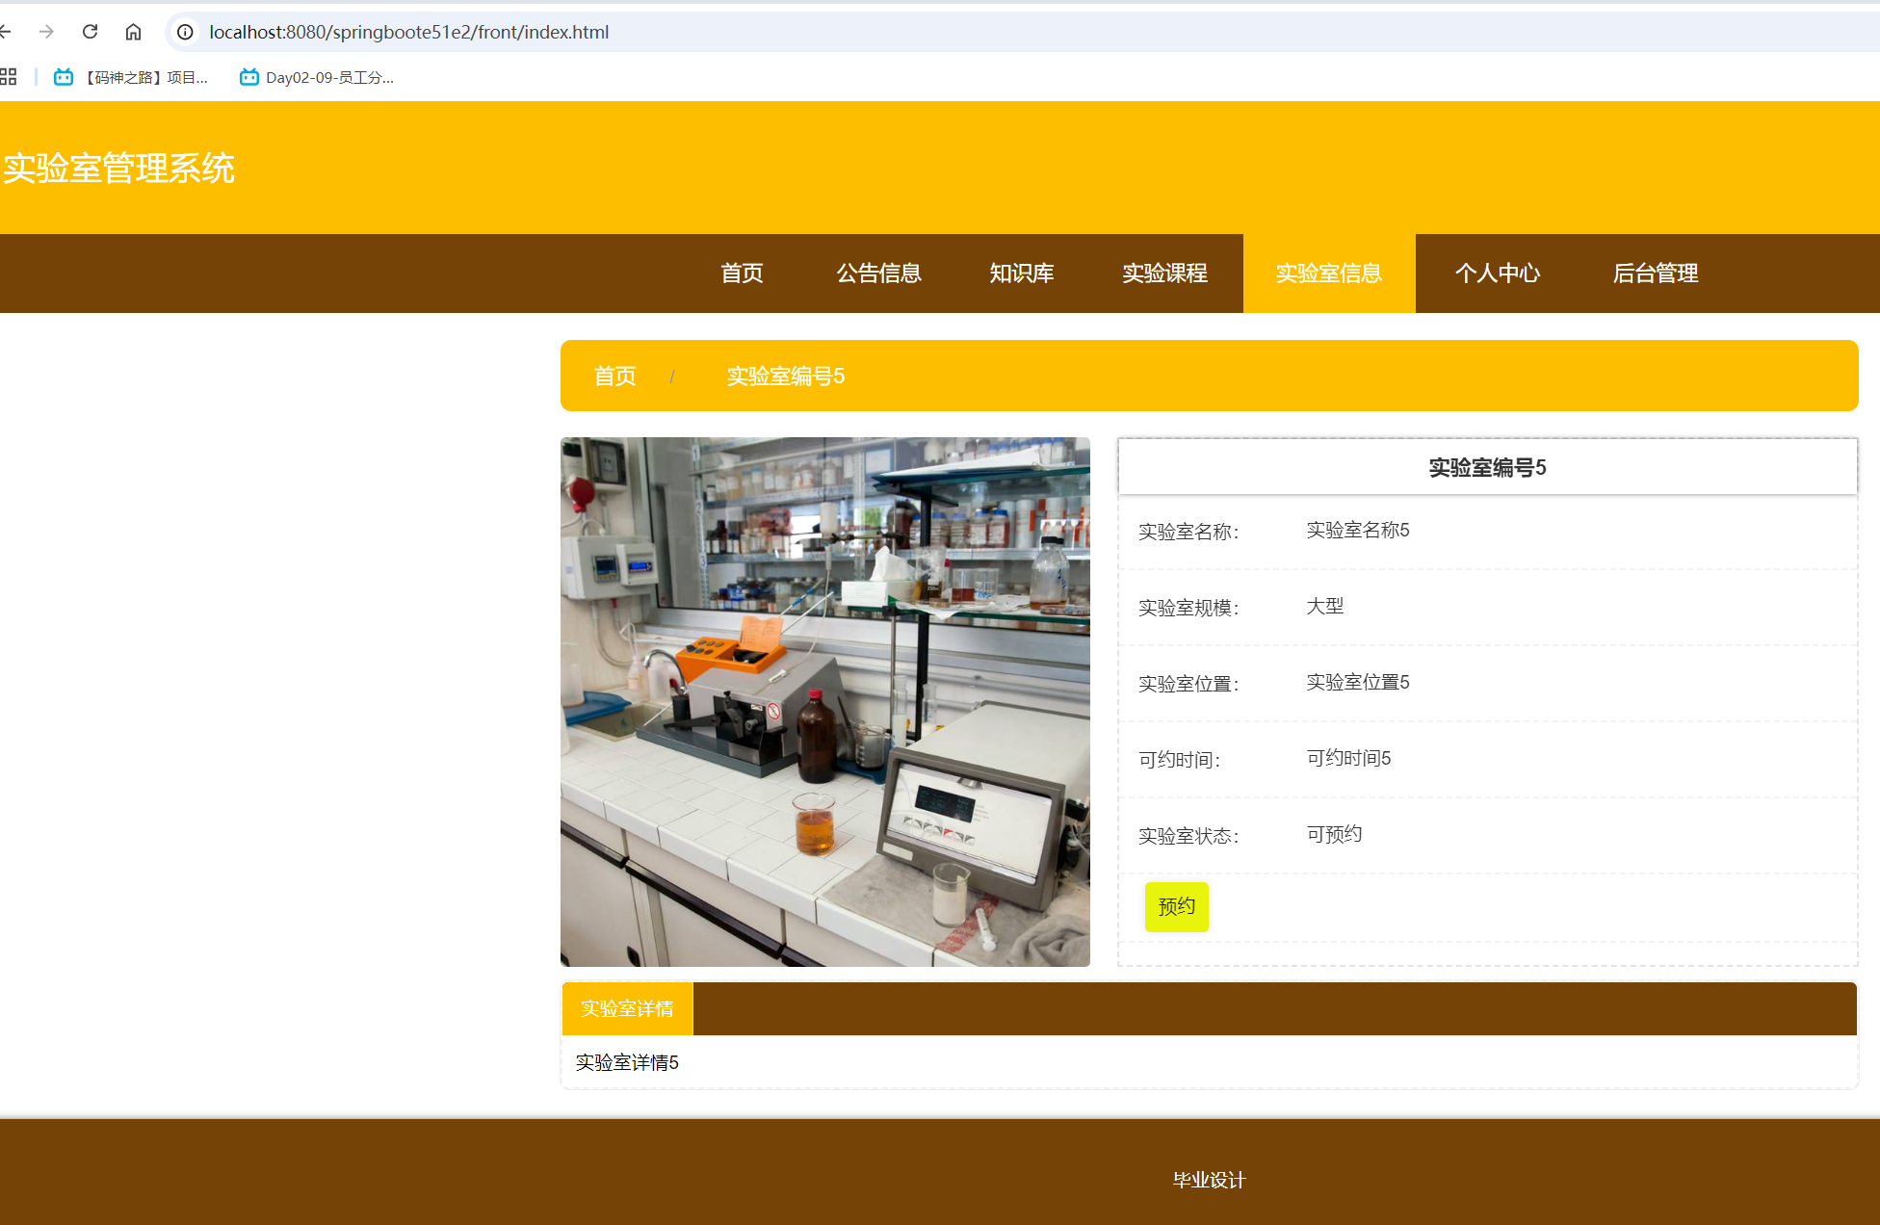This screenshot has width=1880, height=1225.
Task: Open the apps grid icon in bookmarks bar
Action: coord(9,77)
